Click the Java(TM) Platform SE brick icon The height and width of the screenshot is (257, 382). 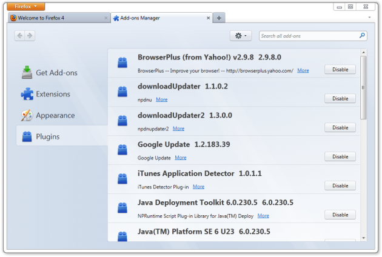coord(122,236)
